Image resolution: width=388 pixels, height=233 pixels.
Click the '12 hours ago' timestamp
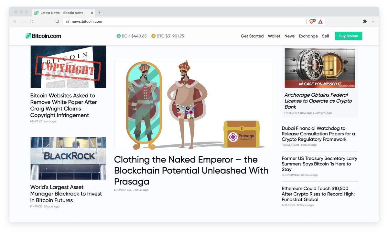[306, 205]
